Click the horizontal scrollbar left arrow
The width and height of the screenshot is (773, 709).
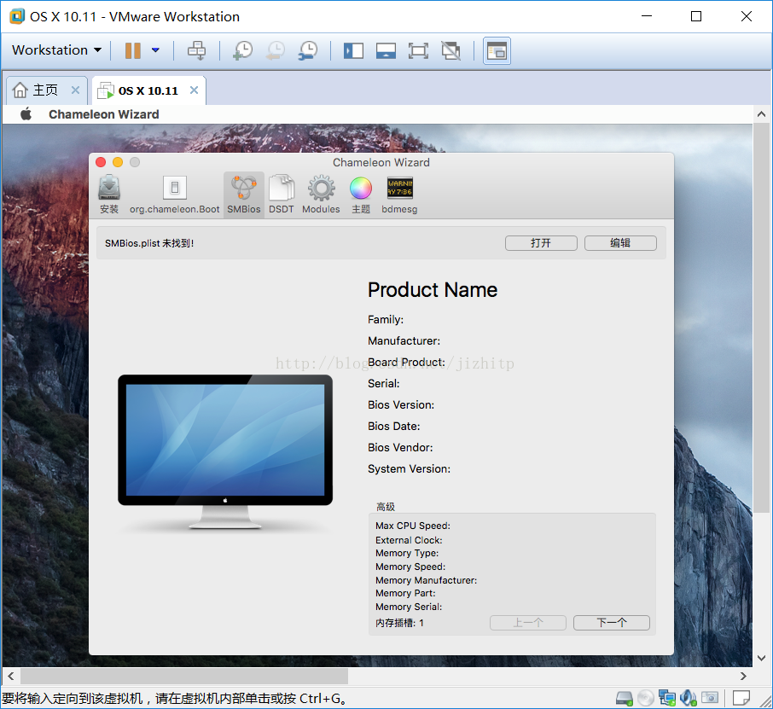(11, 676)
